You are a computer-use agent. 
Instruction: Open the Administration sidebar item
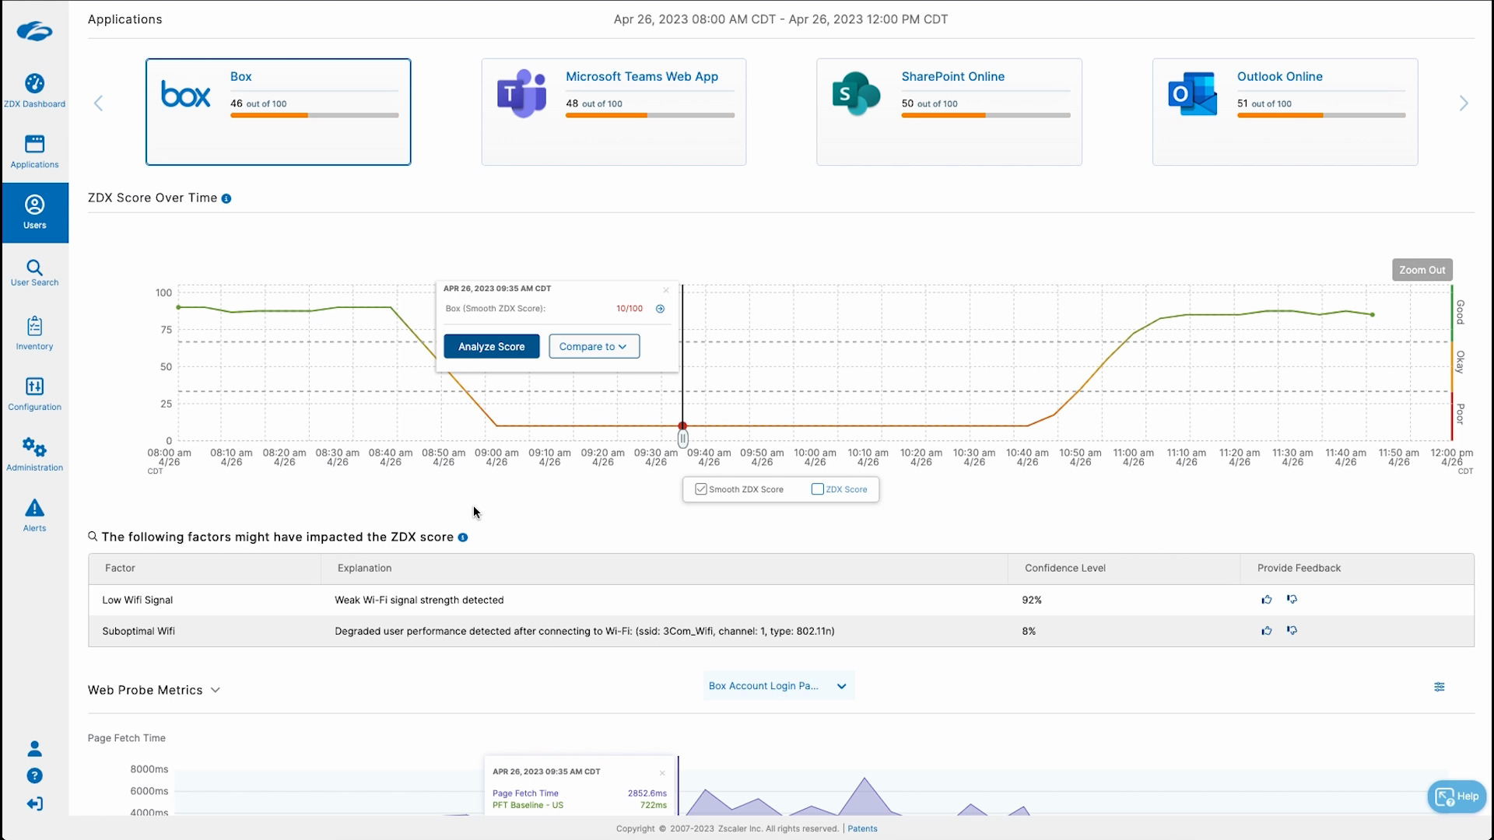click(34, 455)
